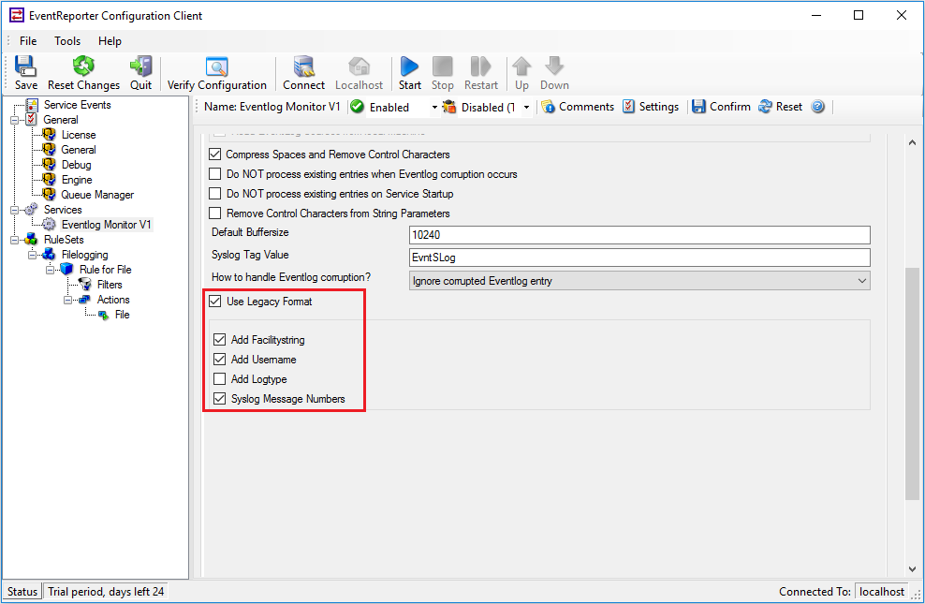The height and width of the screenshot is (604, 925).
Task: Open the blue help icon
Action: pyautogui.click(x=817, y=107)
